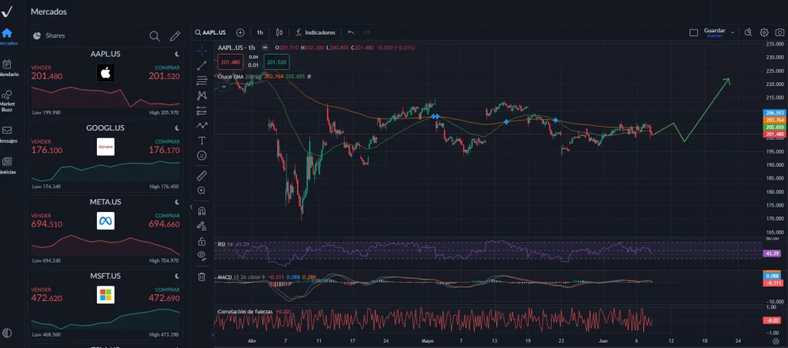Viewport: 788px width, 348px height.
Task: Redo the chart action
Action: tap(366, 32)
